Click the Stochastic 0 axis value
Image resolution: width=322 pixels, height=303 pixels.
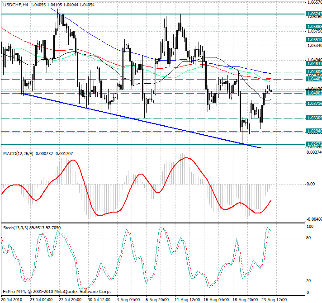[308, 292]
